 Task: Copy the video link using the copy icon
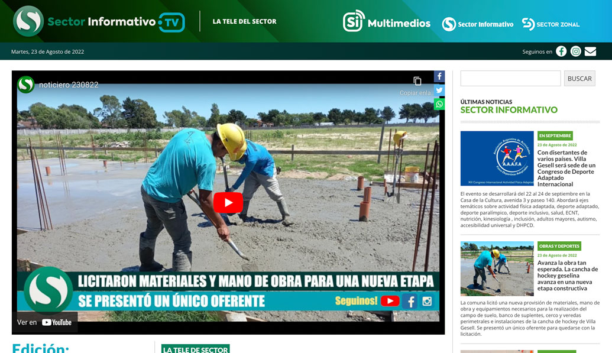(x=418, y=80)
